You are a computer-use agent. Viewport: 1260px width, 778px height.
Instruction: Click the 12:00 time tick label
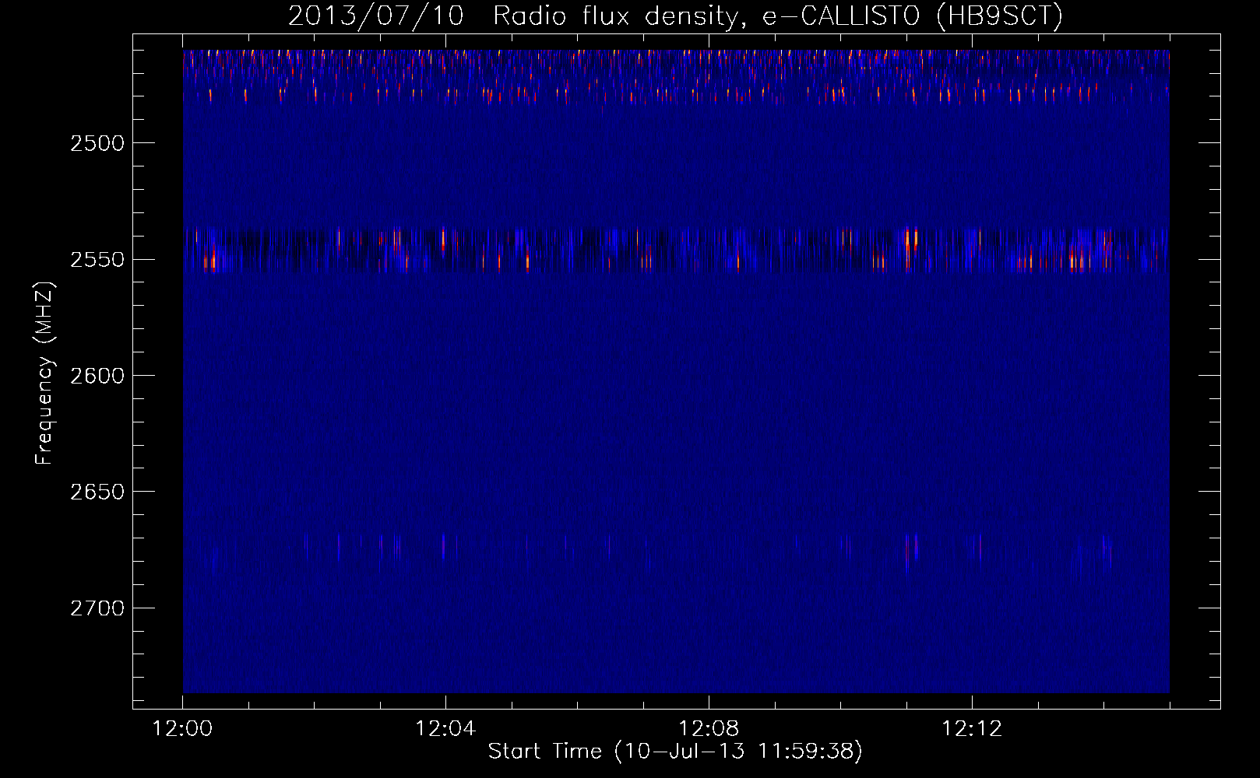point(182,729)
